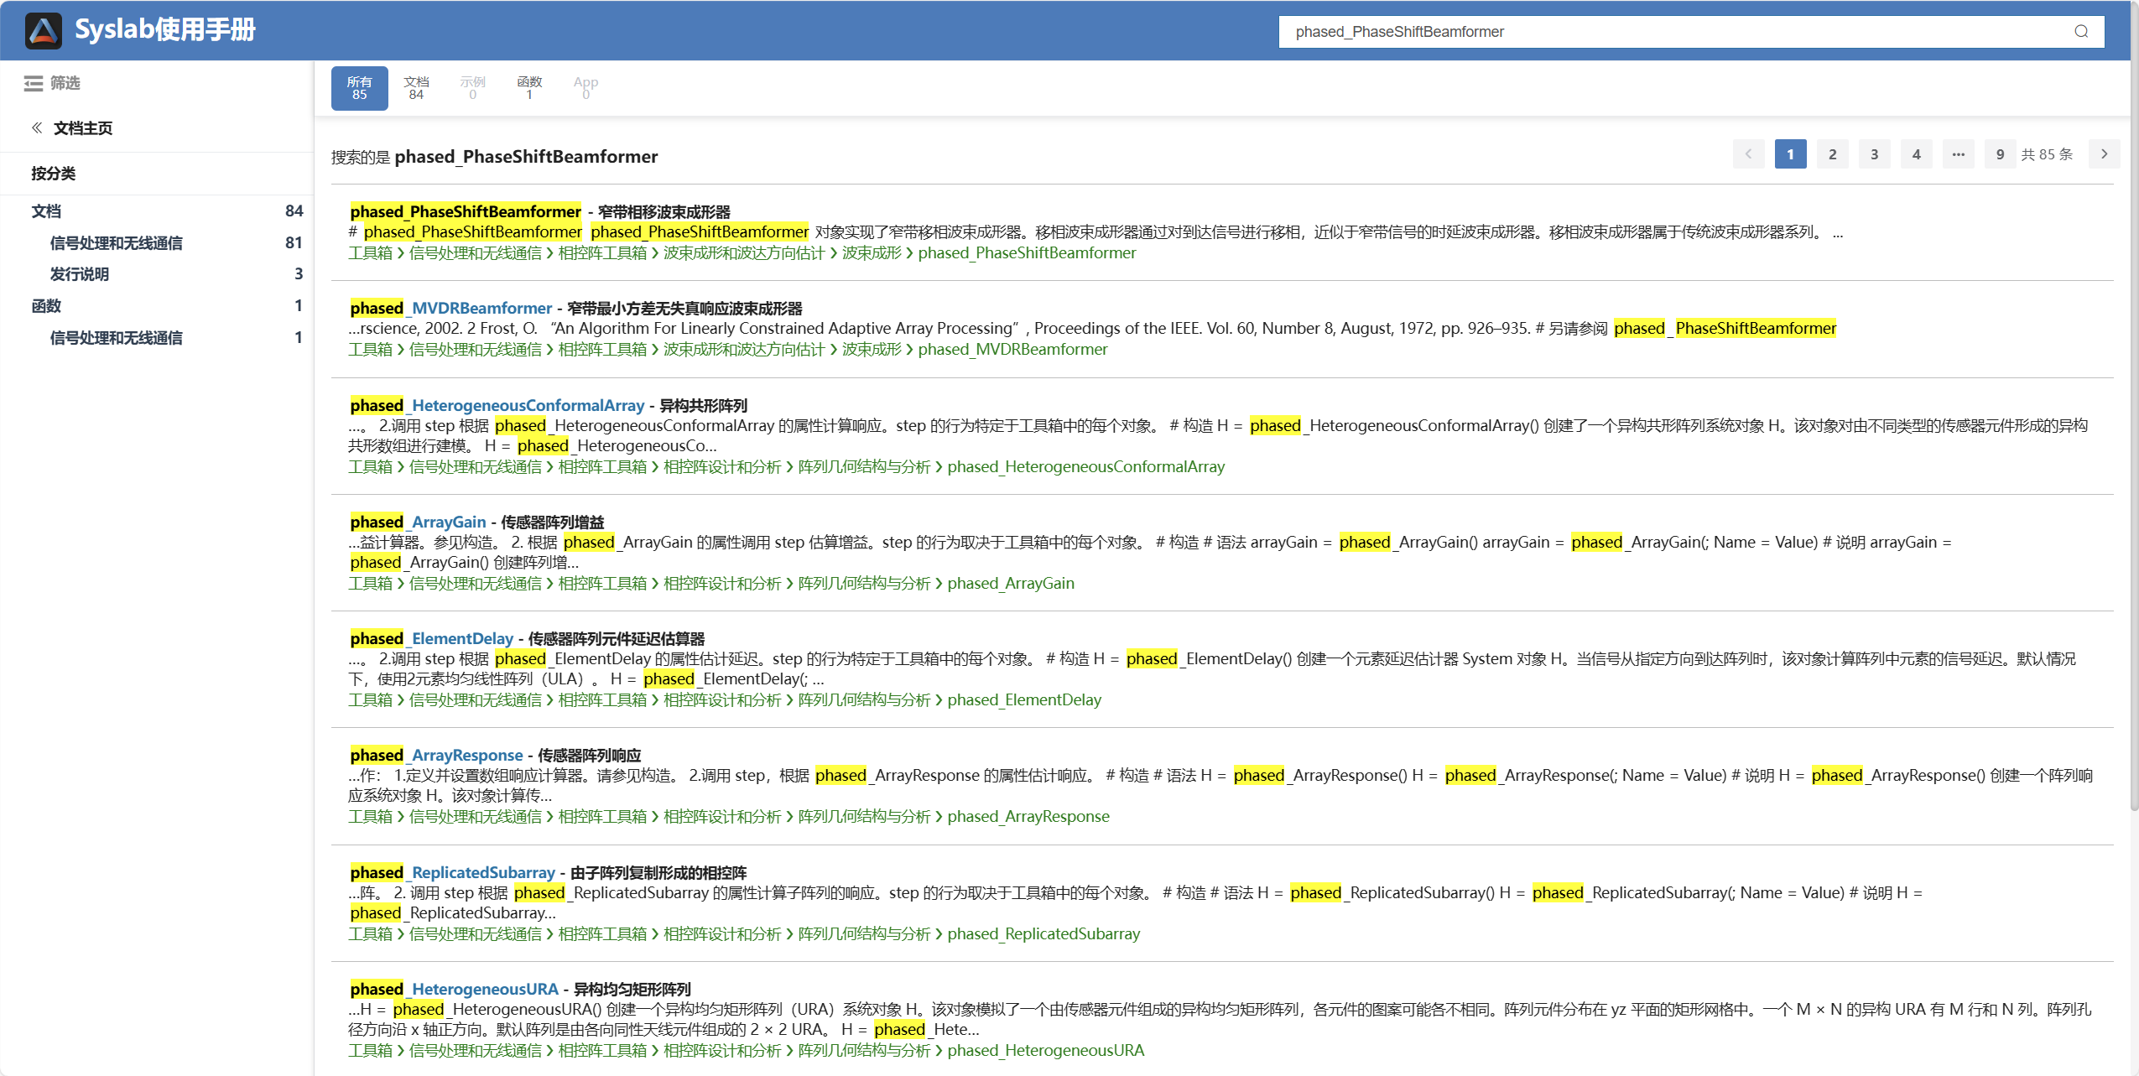
Task: Click the 按分类 heading in sidebar
Action: click(54, 174)
